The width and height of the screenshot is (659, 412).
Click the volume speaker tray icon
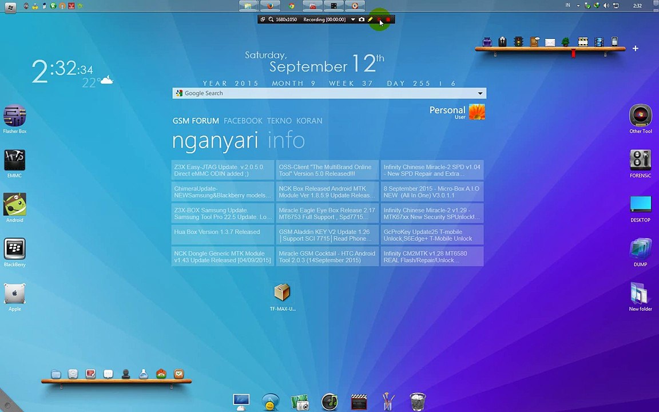point(606,6)
